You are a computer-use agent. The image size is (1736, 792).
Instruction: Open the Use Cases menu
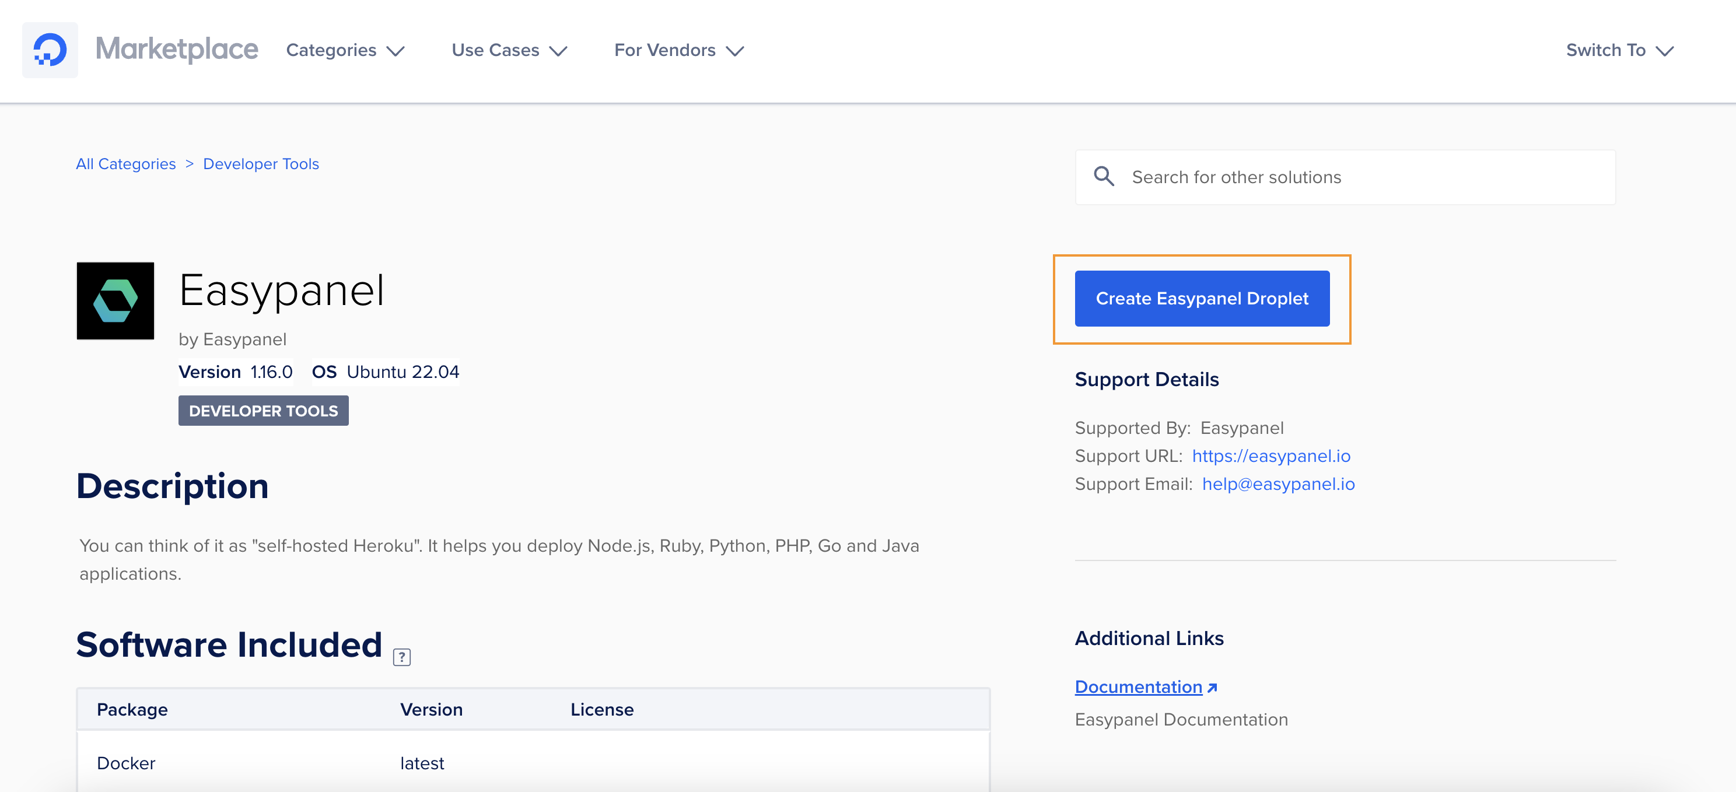tap(509, 50)
